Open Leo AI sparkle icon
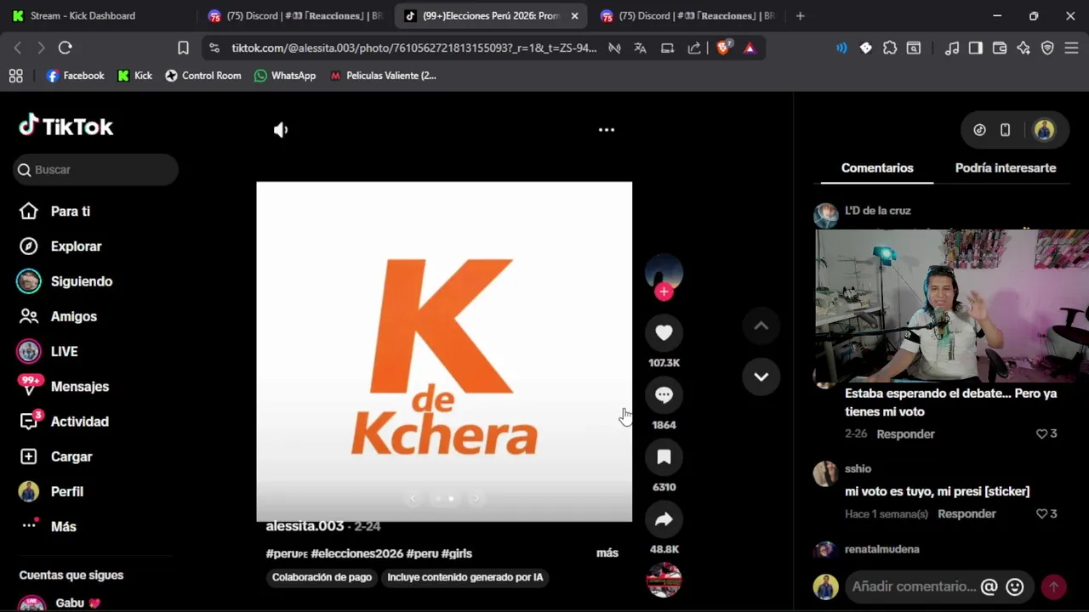The height and width of the screenshot is (612, 1089). [1023, 48]
